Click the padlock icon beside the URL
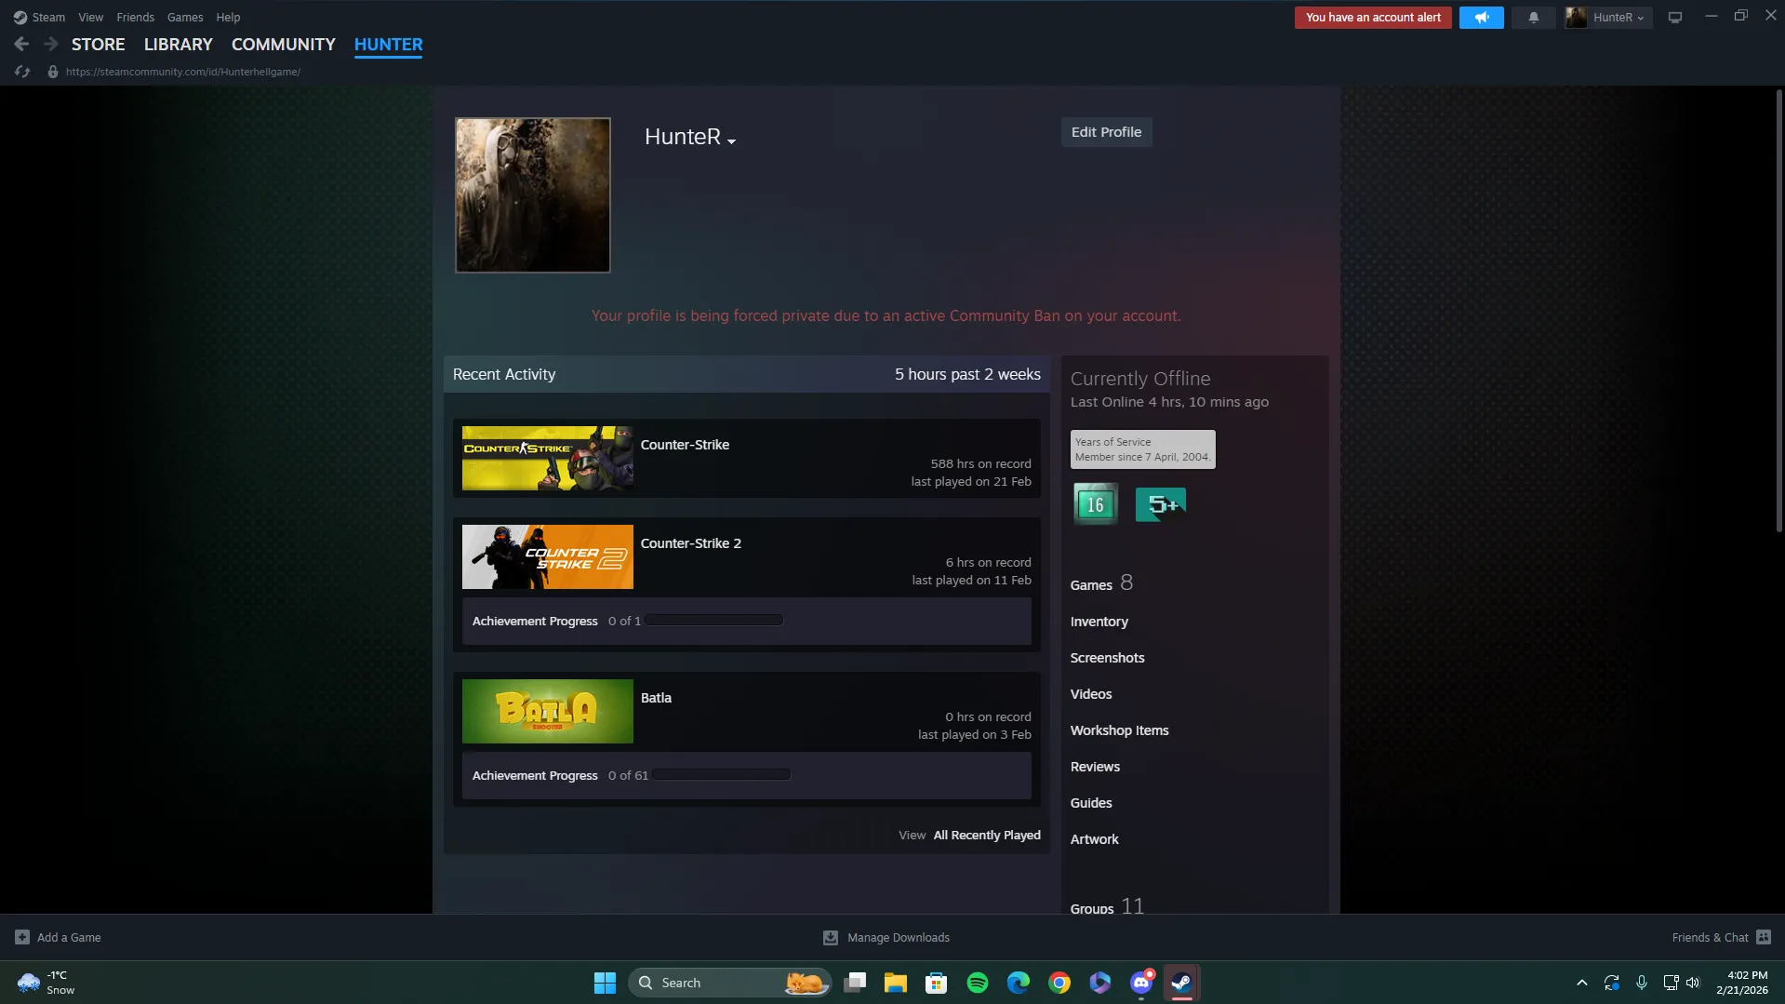 [x=53, y=72]
